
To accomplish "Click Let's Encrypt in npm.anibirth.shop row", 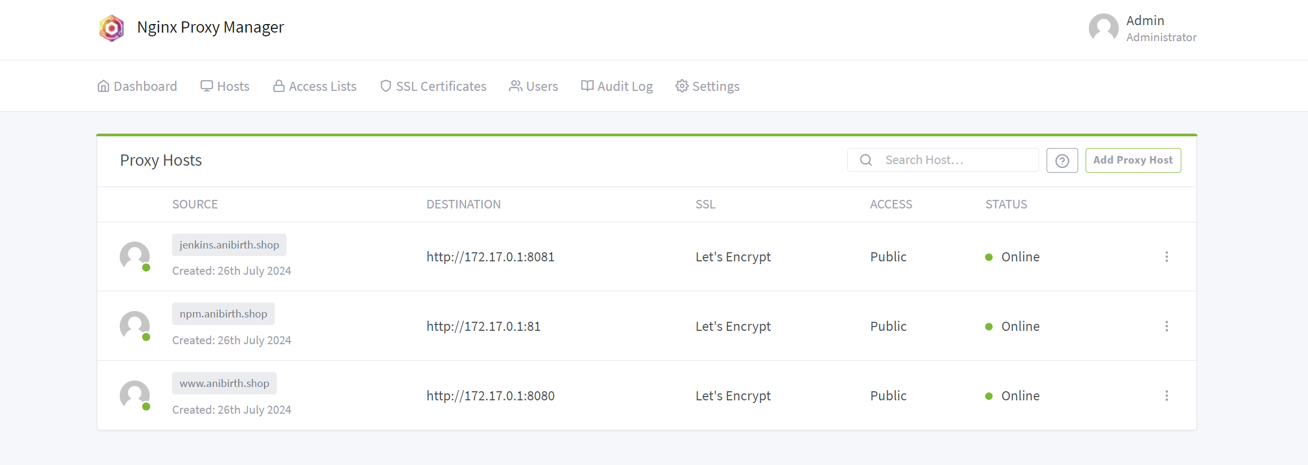I will 733,327.
